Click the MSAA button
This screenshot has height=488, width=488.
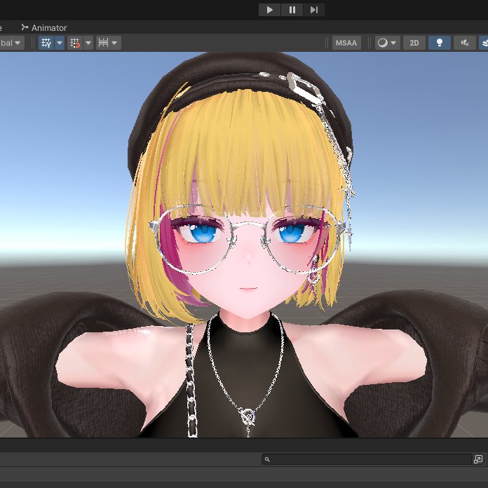[x=346, y=43]
